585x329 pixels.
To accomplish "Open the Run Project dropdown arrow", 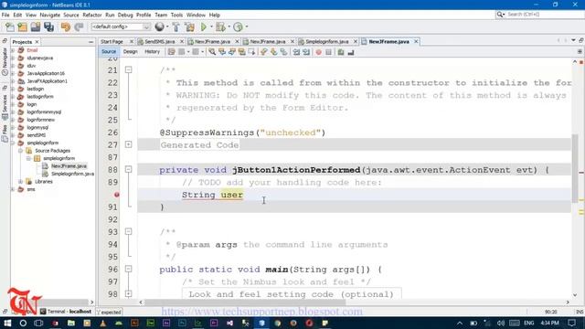I will 211,27.
